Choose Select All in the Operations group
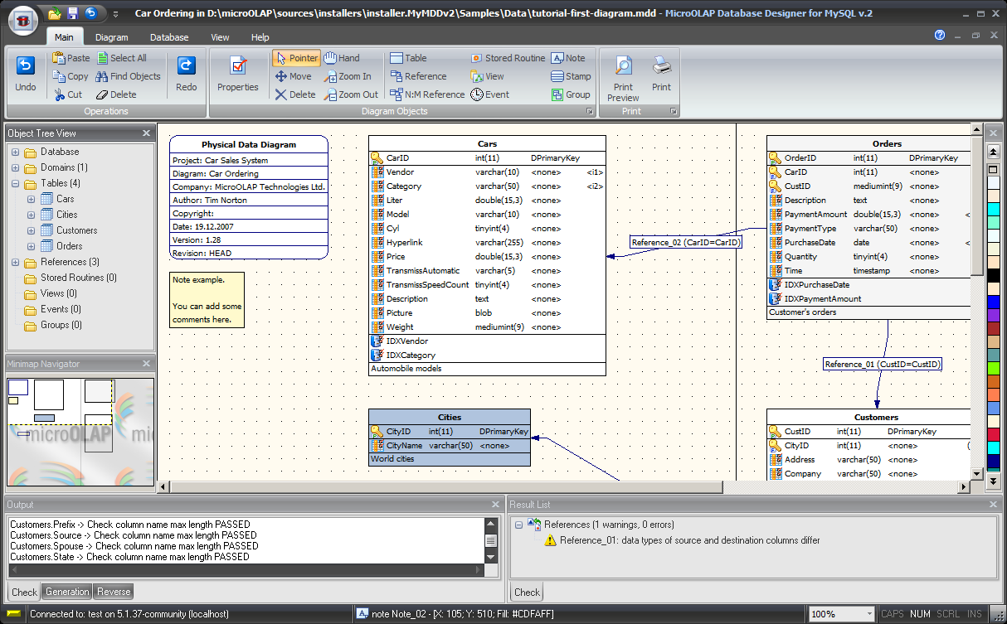 [x=122, y=58]
